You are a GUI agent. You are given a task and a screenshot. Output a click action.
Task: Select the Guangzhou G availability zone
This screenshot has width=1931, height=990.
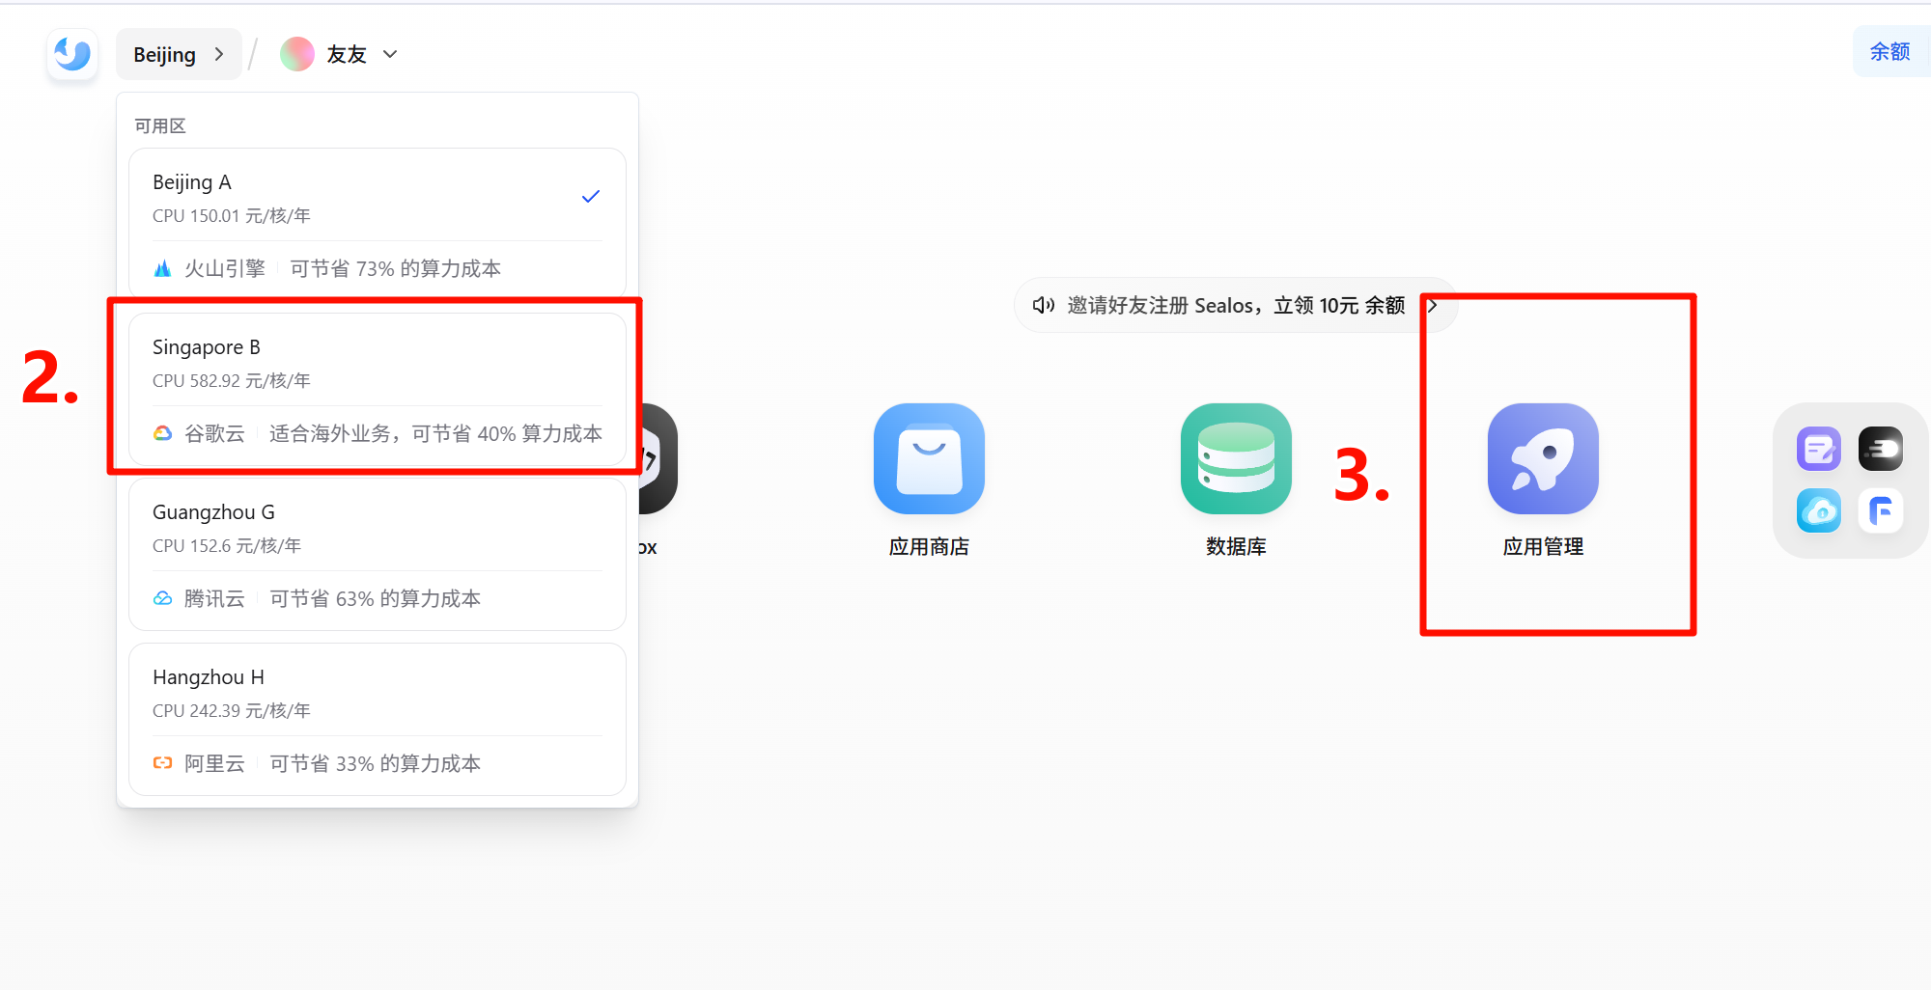coord(377,552)
